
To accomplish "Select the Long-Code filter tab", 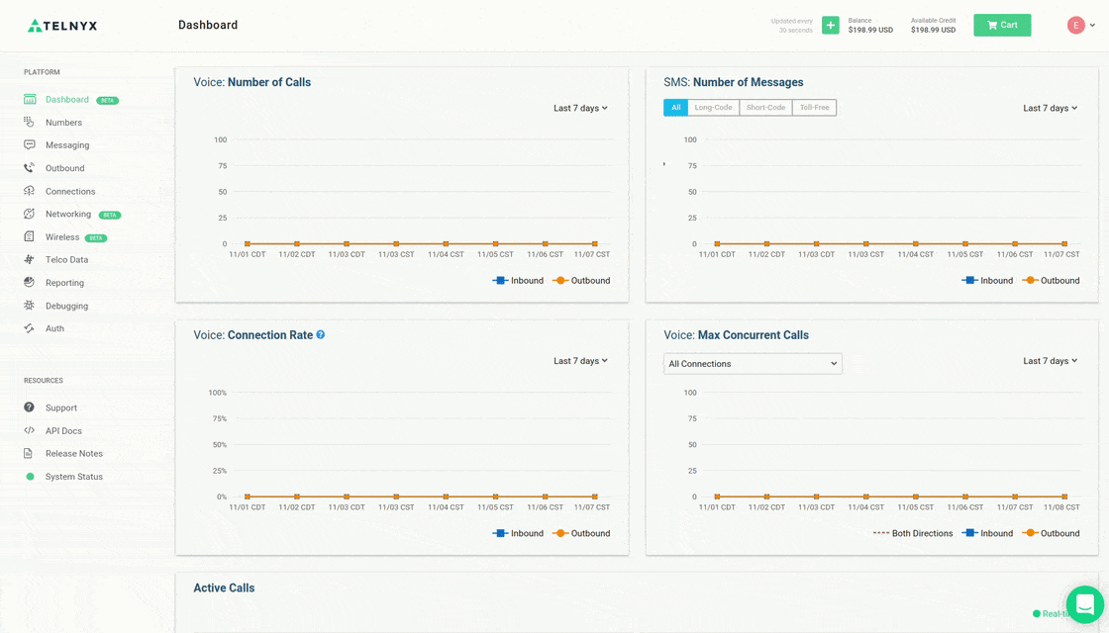I will [713, 108].
